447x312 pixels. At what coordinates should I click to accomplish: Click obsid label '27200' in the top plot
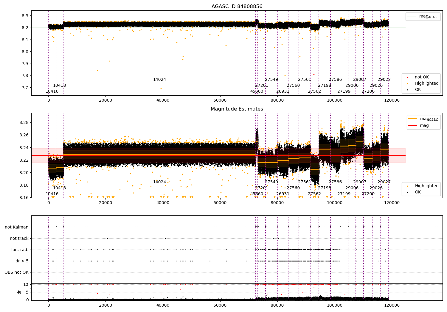point(368,92)
